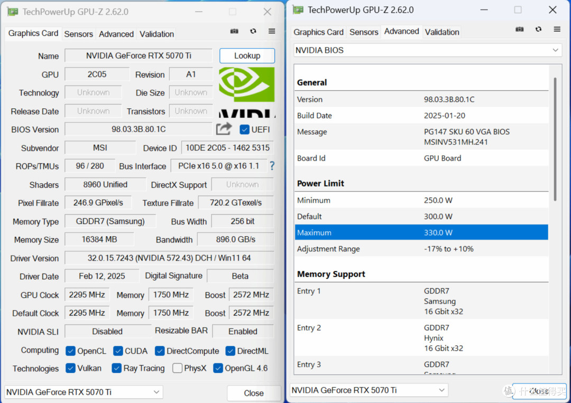Click refresh icon in left GPU-Z window
The height and width of the screenshot is (403, 571).
click(x=253, y=31)
